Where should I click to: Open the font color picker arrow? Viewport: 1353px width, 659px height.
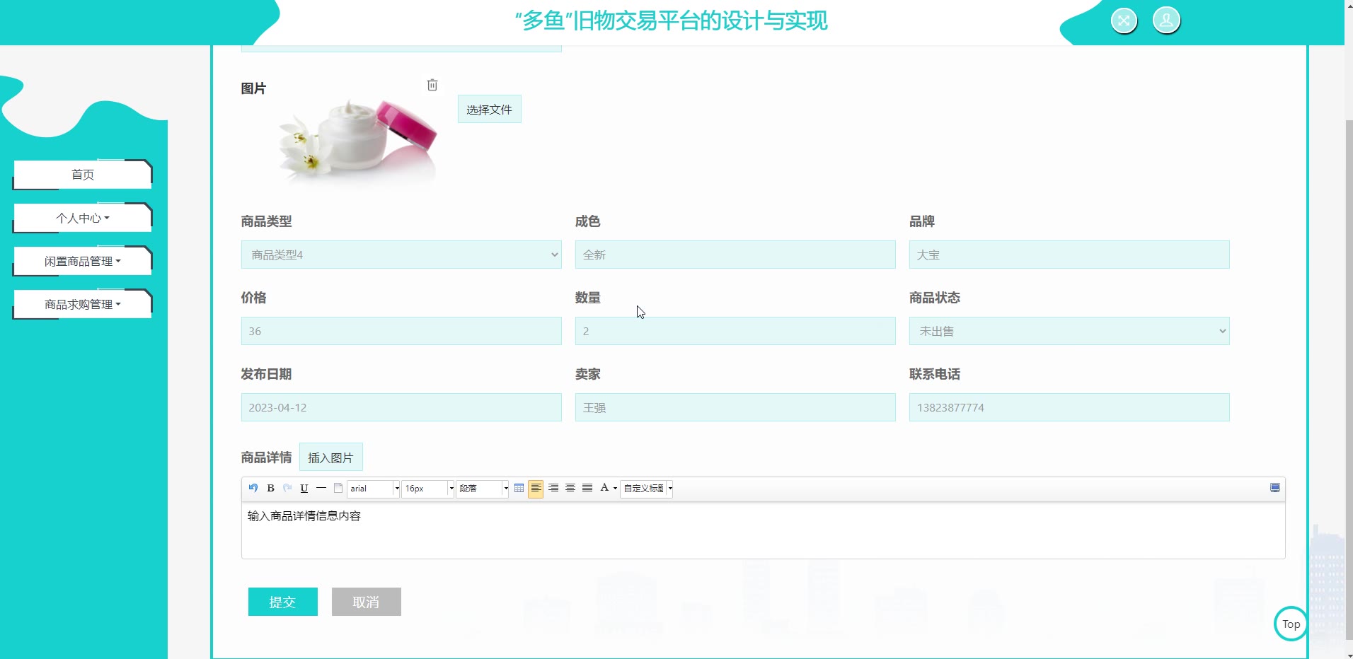coord(615,489)
